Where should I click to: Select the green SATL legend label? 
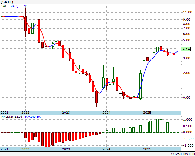(5, 6)
